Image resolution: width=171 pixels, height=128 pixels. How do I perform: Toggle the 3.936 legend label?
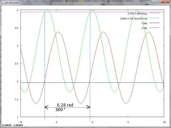coord(144,28)
